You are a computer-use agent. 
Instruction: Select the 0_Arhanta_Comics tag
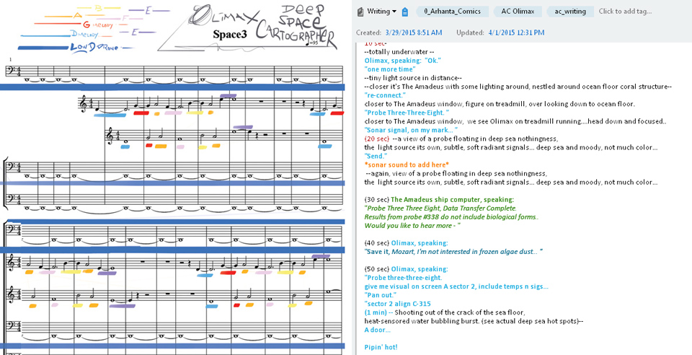click(x=452, y=12)
